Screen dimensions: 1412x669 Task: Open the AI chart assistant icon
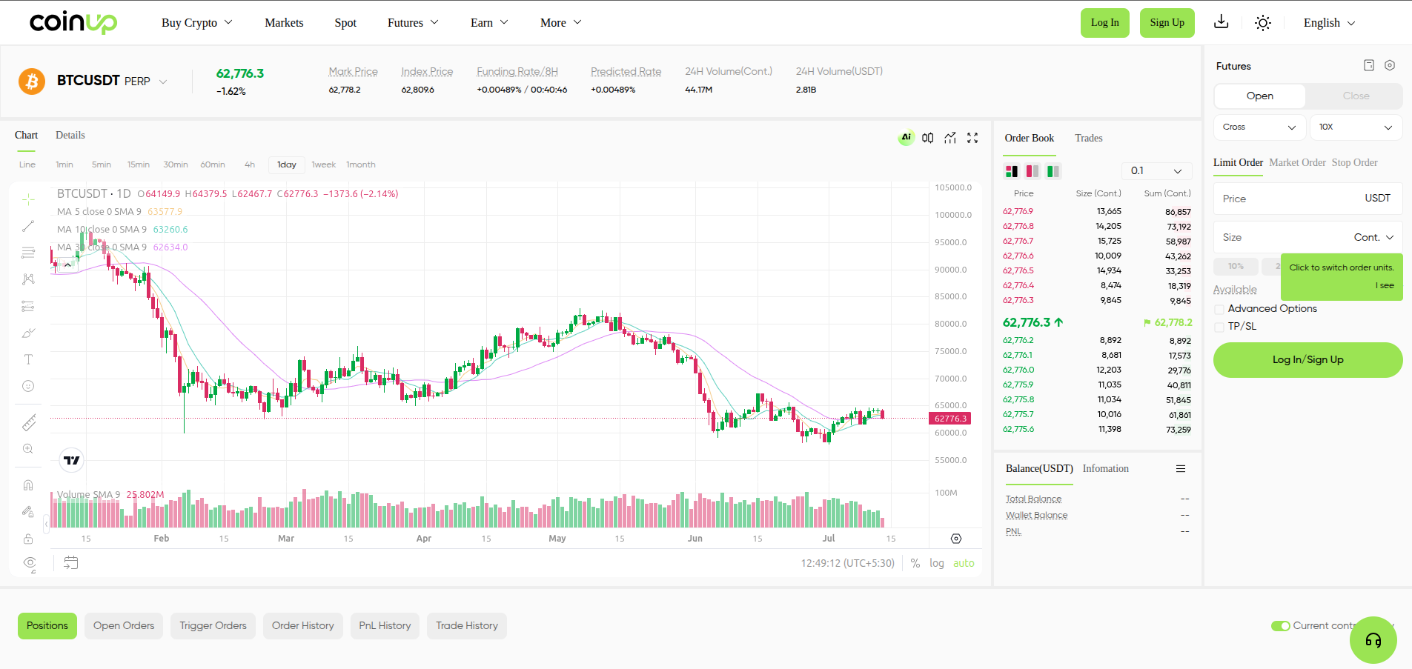(906, 138)
